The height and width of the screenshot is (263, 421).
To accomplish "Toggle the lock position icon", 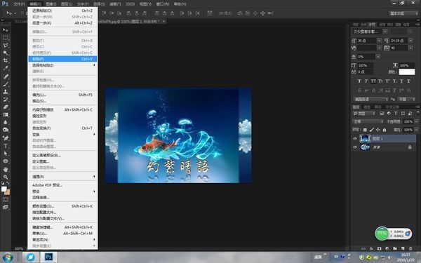I will pyautogui.click(x=377, y=130).
